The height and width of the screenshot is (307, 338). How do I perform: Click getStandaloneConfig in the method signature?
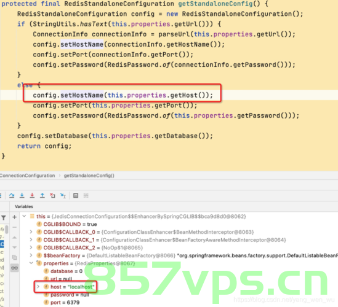click(x=215, y=4)
